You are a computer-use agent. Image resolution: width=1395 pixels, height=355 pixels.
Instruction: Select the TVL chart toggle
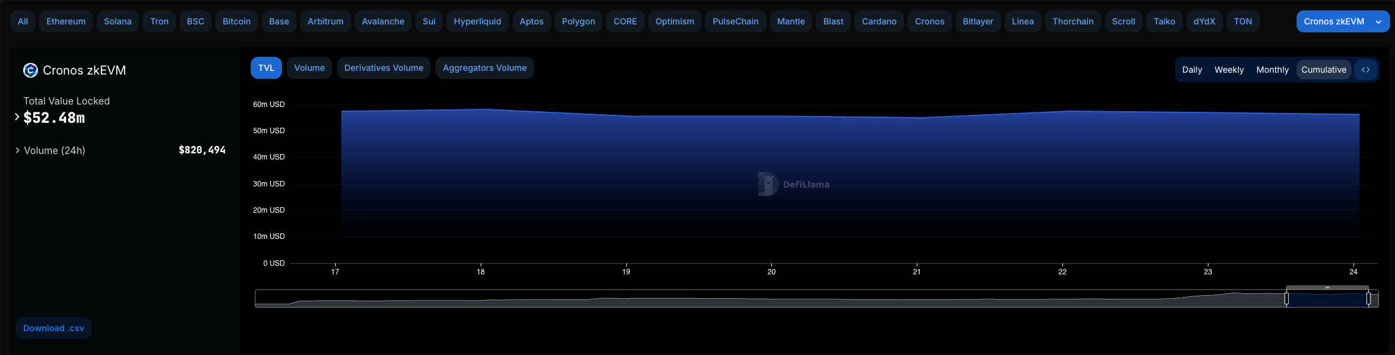[266, 68]
